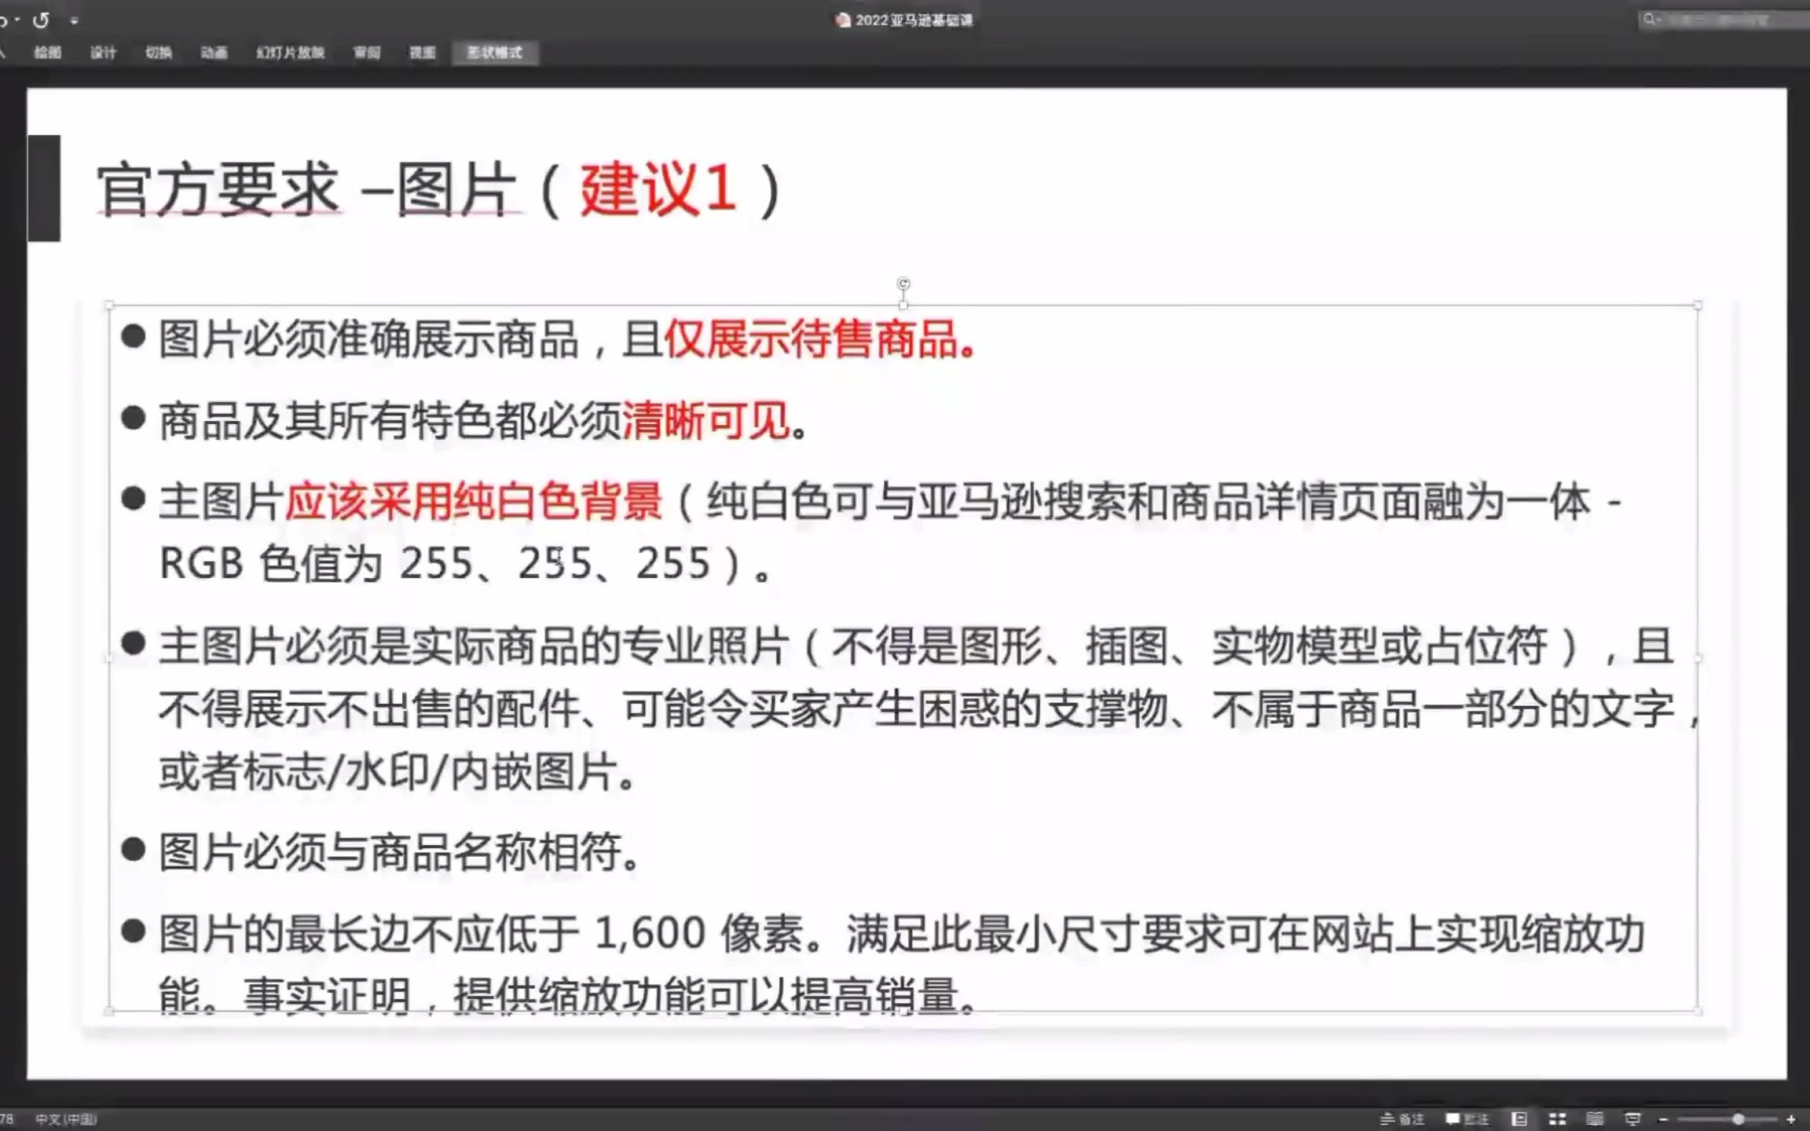Click the red text 仅展示待售商品
Image resolution: width=1810 pixels, height=1131 pixels.
tap(819, 339)
